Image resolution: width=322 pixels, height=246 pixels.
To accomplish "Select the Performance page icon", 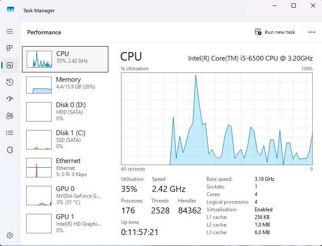I will [10, 65].
